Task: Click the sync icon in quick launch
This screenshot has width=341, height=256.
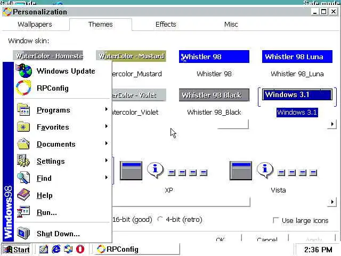Action: (x=68, y=249)
